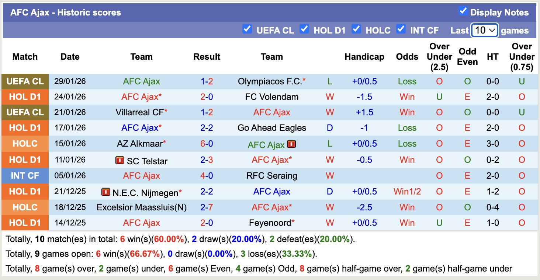Click the HOLC badge on the 15/01/26 row
Screen dimensions: 540x280
pos(25,144)
